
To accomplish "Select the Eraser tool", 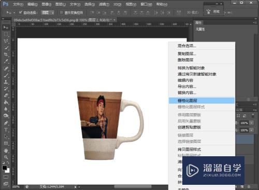I will tap(6, 96).
